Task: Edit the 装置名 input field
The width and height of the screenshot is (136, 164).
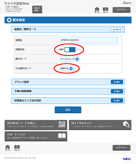Action: click(x=89, y=40)
